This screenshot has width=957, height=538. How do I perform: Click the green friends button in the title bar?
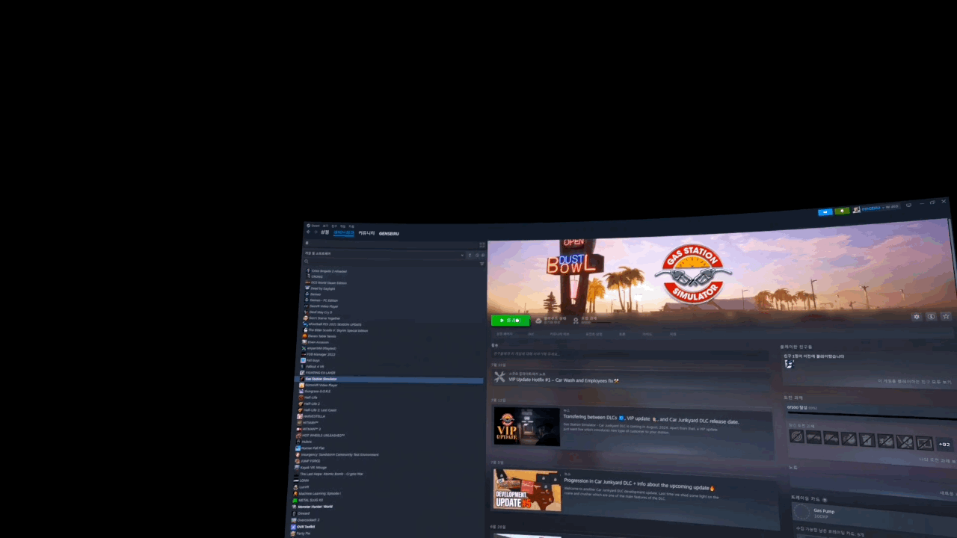[842, 211]
